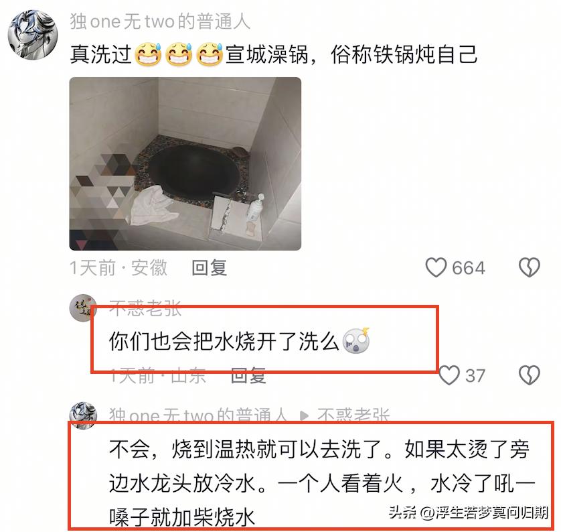The height and width of the screenshot is (532, 561).
Task: Open the bath pot photo attachment
Action: pos(185,163)
